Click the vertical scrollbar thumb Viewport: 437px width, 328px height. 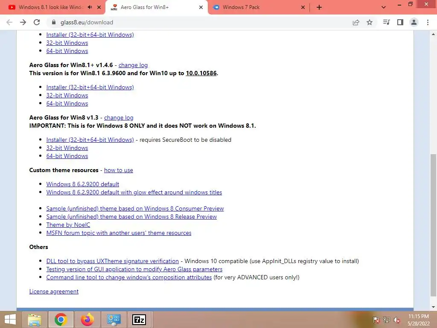tap(434, 225)
